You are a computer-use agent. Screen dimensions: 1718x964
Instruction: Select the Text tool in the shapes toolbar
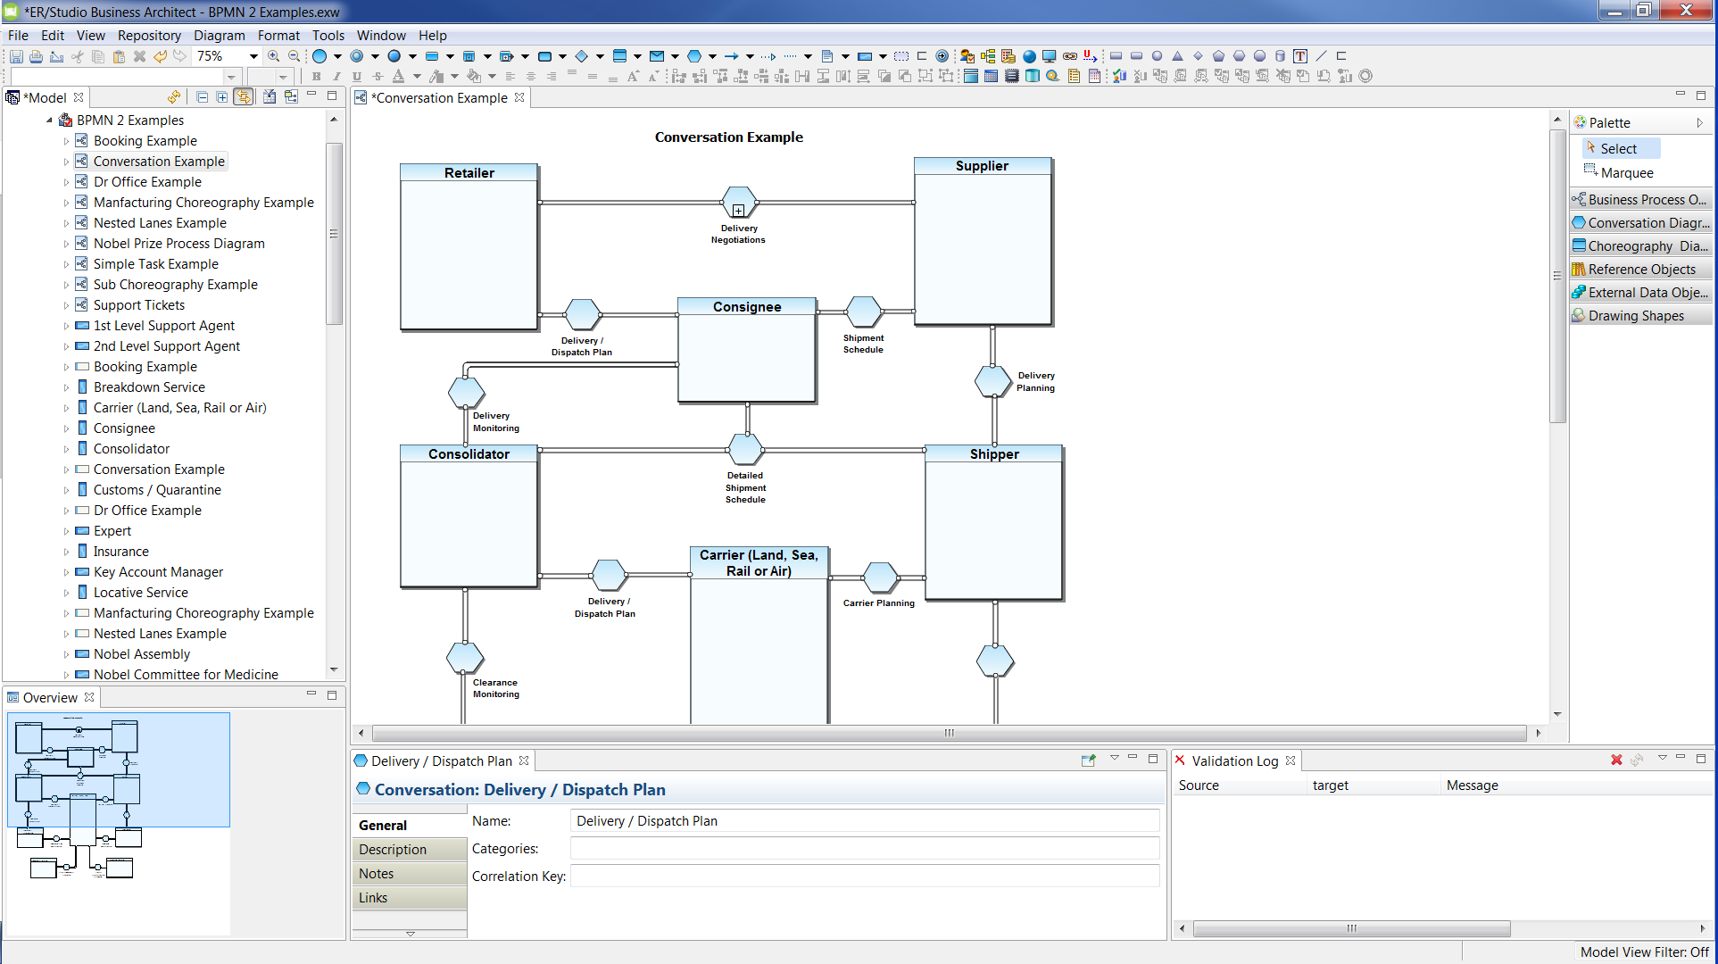(1299, 55)
